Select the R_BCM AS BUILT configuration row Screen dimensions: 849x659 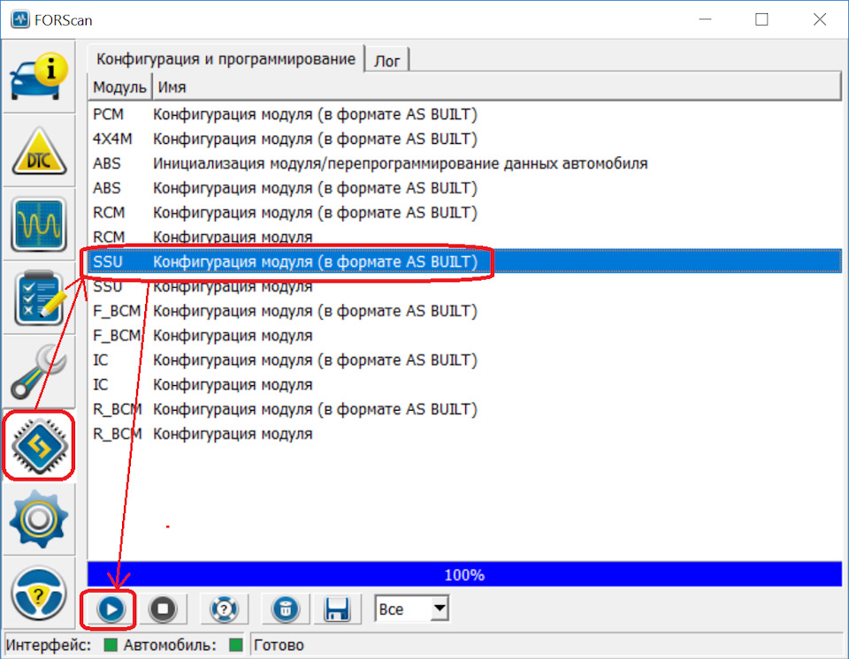464,410
